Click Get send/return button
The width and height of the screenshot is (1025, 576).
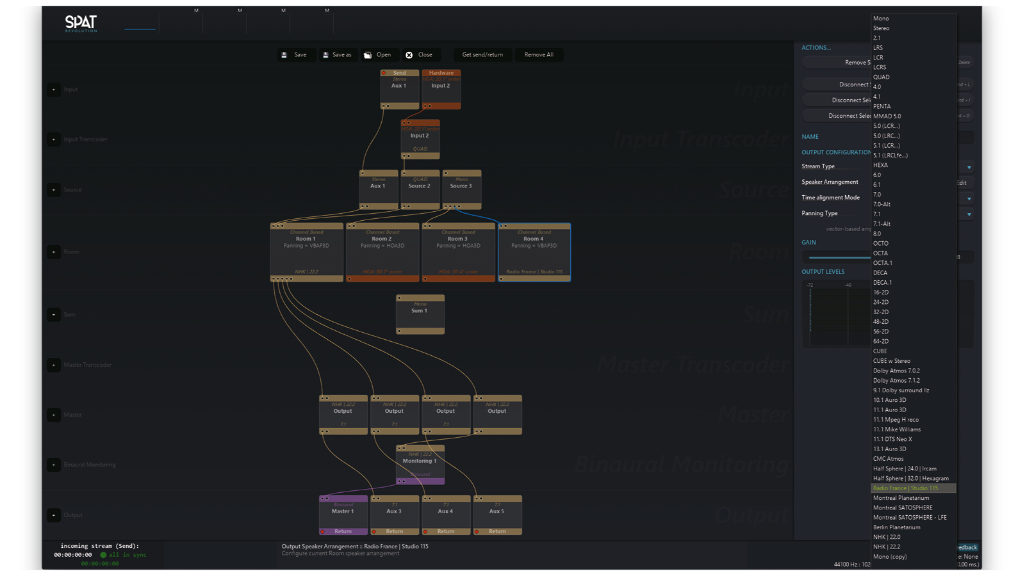click(x=482, y=55)
